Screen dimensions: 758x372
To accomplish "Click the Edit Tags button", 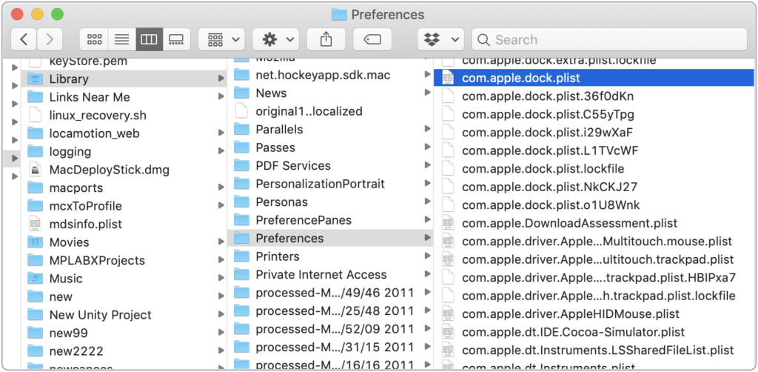I will [x=372, y=40].
